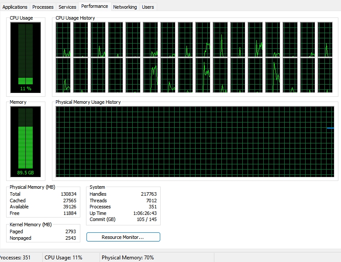Click the System group label

tap(97, 187)
